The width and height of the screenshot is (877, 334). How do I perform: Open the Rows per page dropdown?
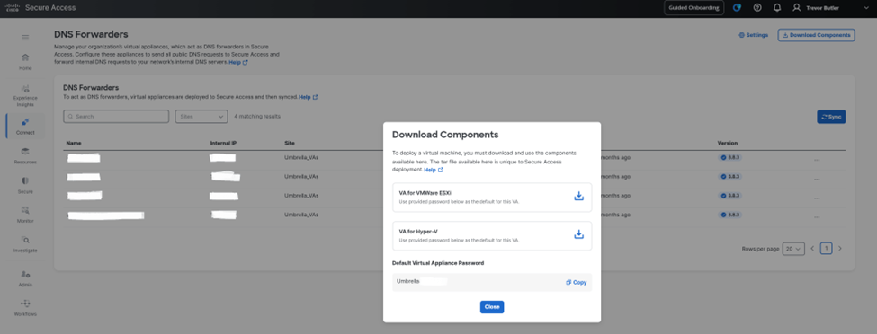(x=793, y=249)
